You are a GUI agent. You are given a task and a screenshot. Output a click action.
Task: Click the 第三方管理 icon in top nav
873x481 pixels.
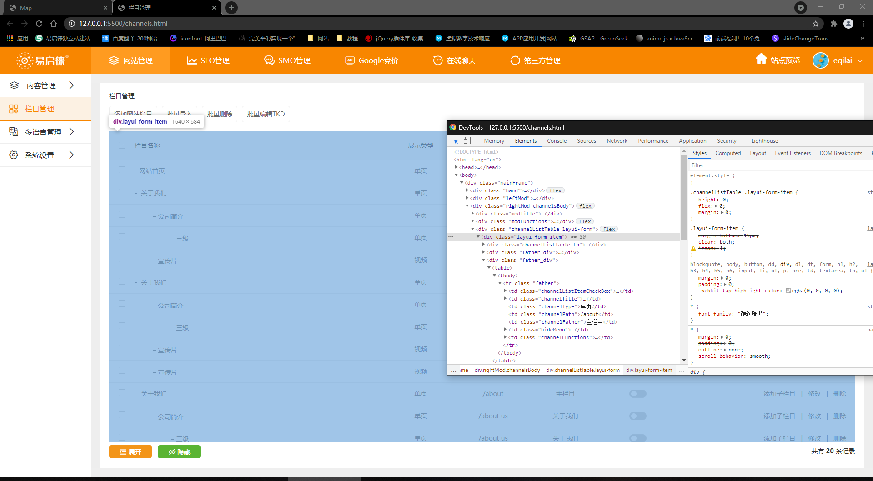tap(515, 60)
